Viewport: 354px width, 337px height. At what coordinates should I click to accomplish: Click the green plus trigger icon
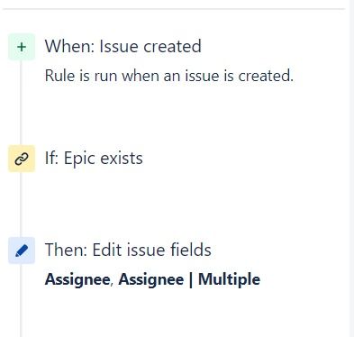coord(22,47)
